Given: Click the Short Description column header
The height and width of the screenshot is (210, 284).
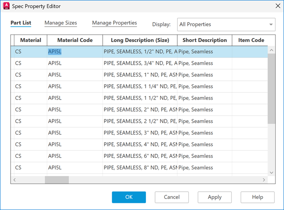Looking at the screenshot, I should pyautogui.click(x=205, y=40).
